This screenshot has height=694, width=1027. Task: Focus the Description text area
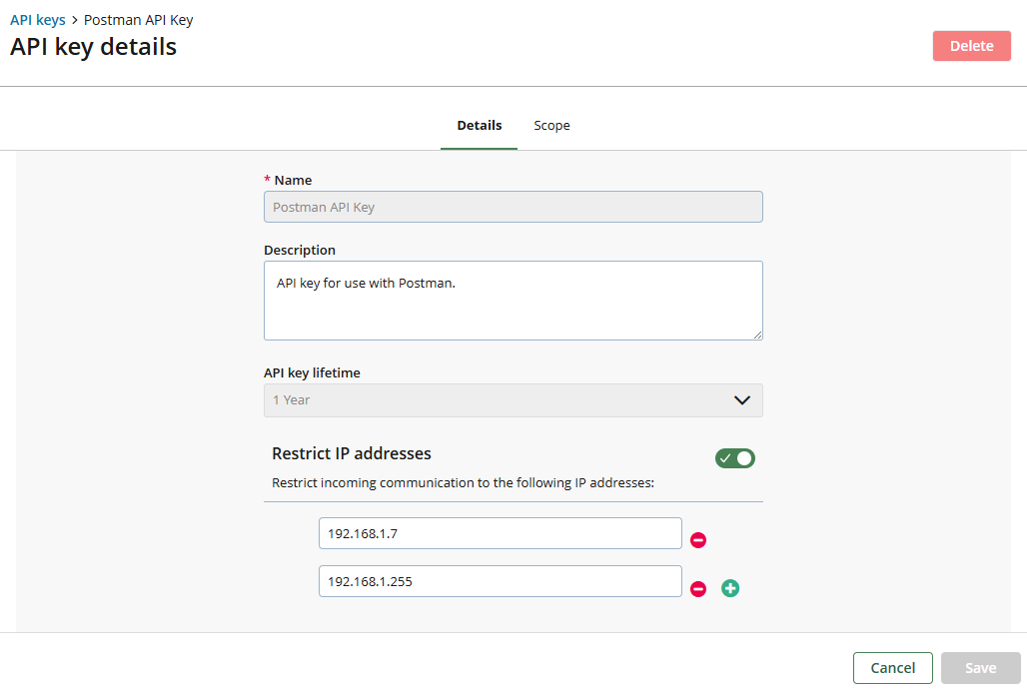513,300
